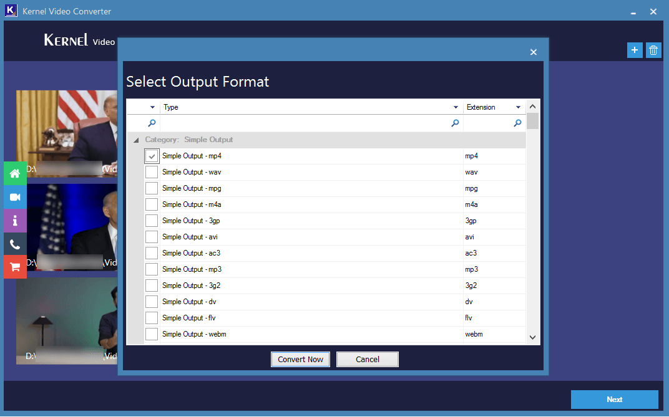Viewport: 669px width, 417px height.
Task: Click the format list scroll up arrow
Action: point(532,107)
